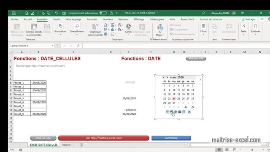Select cell Projet_1
270x152 pixels.
(22, 83)
